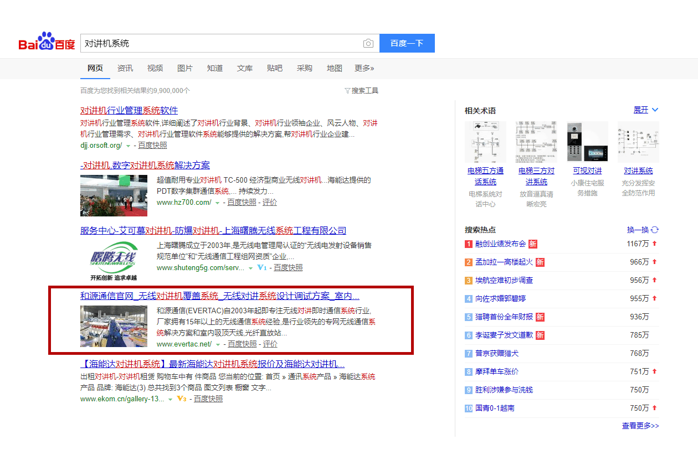Click V1 credibility badge for shuteng5g result
The image size is (698, 455).
click(x=263, y=268)
